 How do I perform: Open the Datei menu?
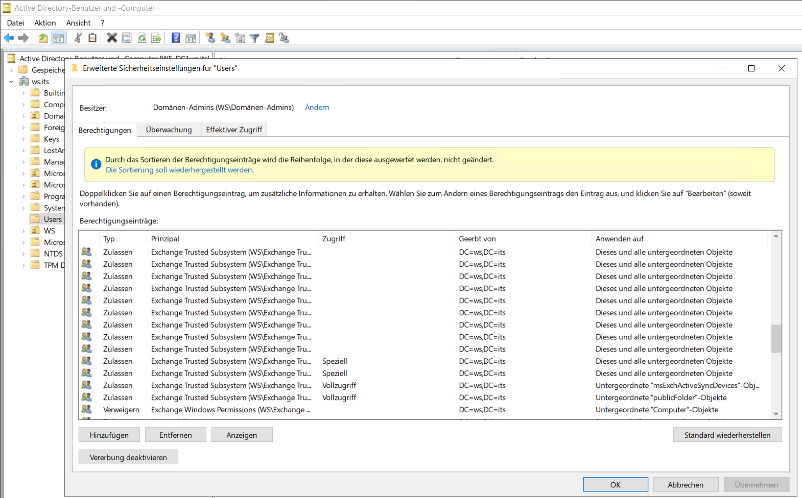15,22
